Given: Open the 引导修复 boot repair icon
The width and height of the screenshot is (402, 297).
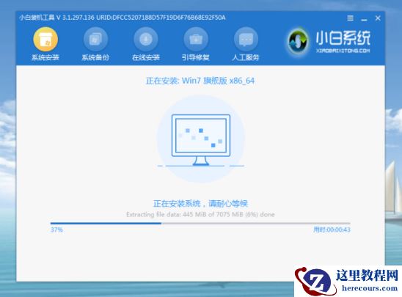Looking at the screenshot, I should tap(196, 39).
